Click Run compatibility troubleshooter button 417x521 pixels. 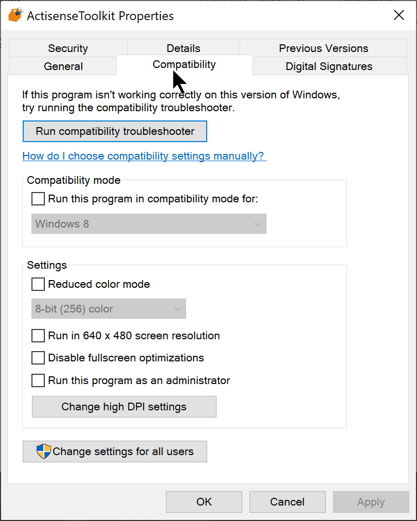(115, 131)
